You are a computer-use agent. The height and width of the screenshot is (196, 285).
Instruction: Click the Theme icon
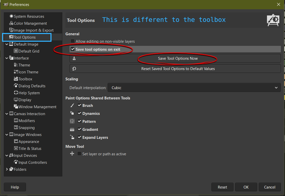[16, 65]
